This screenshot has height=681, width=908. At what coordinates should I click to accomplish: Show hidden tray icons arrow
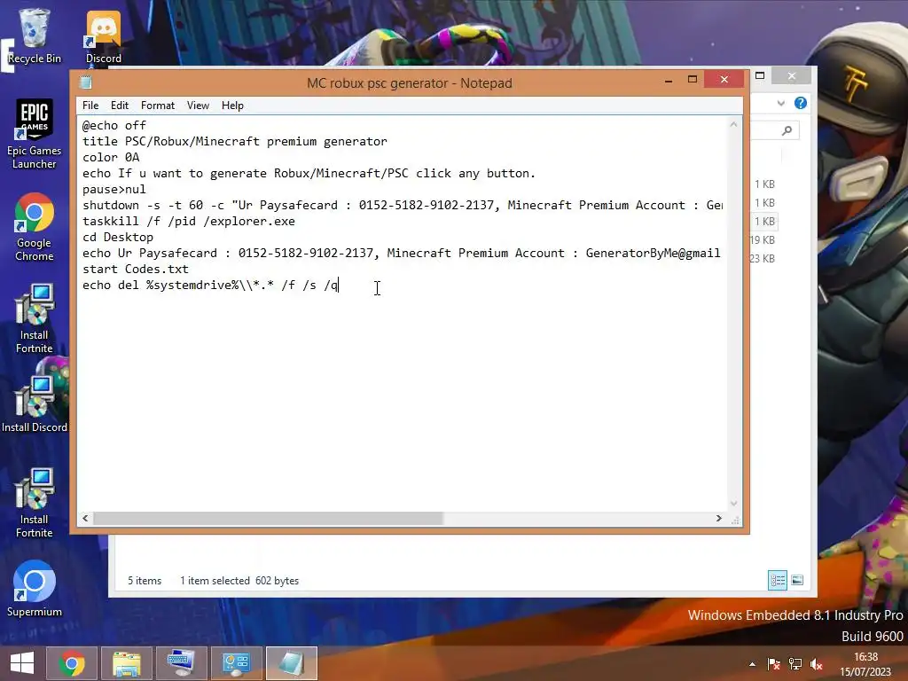click(x=752, y=664)
